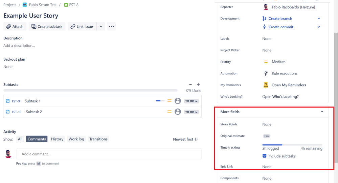The height and width of the screenshot is (183, 338).
Task: Open the Projects breadcrumb link
Action: pyautogui.click(x=10, y=5)
